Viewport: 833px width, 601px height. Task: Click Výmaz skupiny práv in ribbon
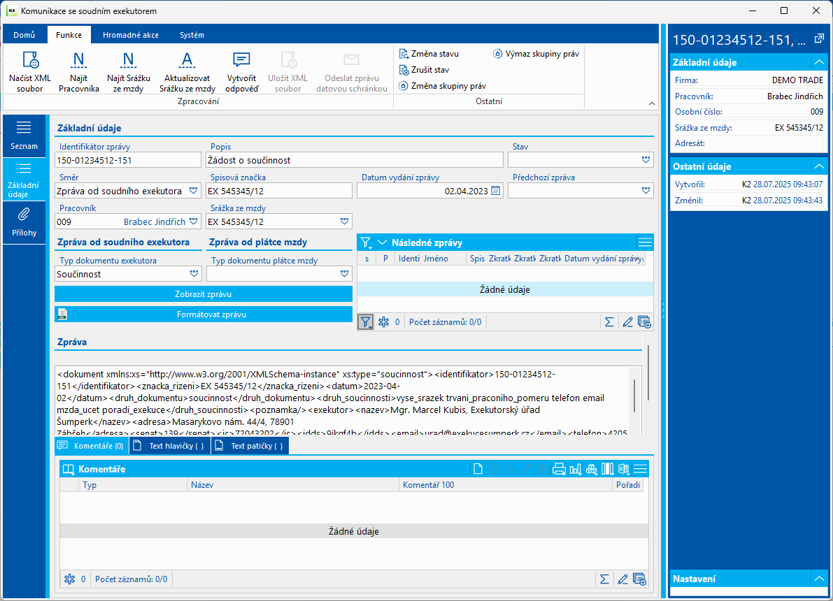click(536, 54)
